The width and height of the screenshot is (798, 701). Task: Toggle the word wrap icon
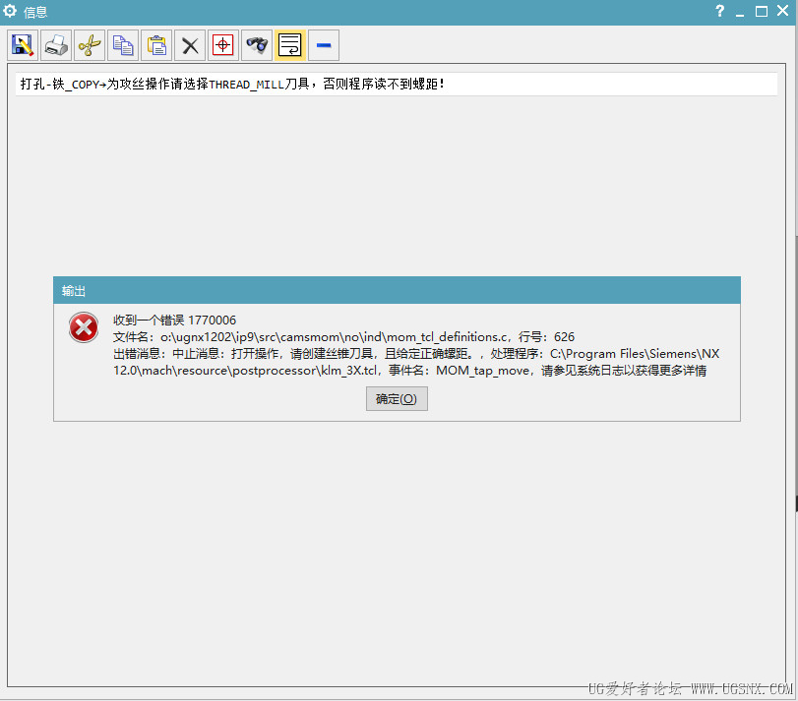tap(290, 45)
